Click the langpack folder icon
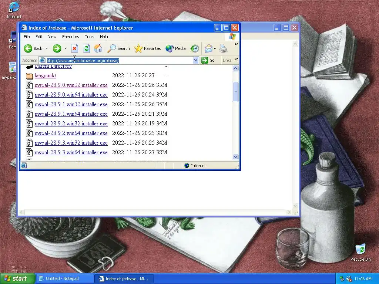 pos(29,76)
